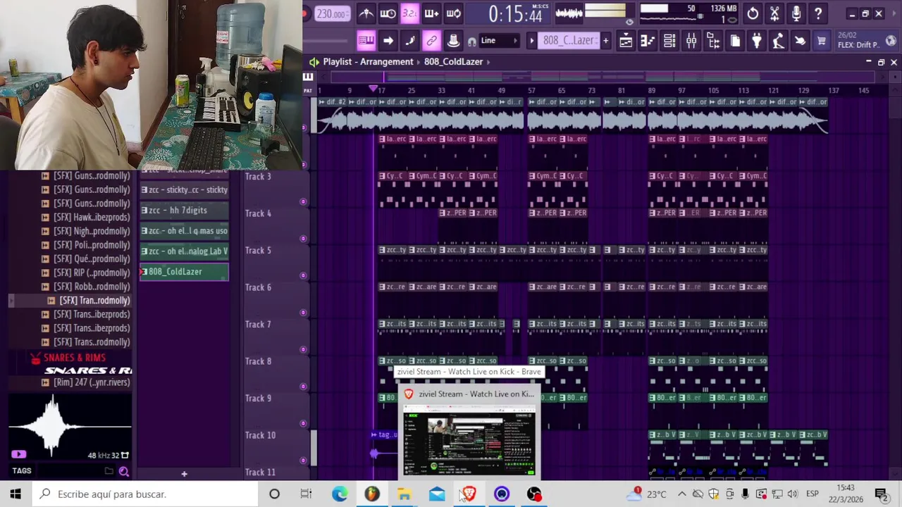Image resolution: width=902 pixels, height=507 pixels.
Task: Mute Track 4 using its dot toggle
Action: click(x=303, y=239)
